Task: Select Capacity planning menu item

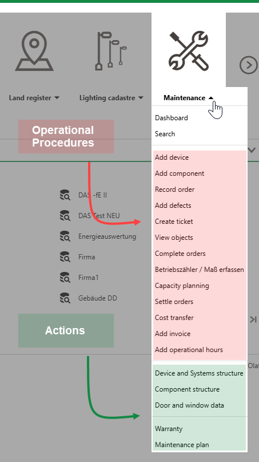Action: coord(182,286)
